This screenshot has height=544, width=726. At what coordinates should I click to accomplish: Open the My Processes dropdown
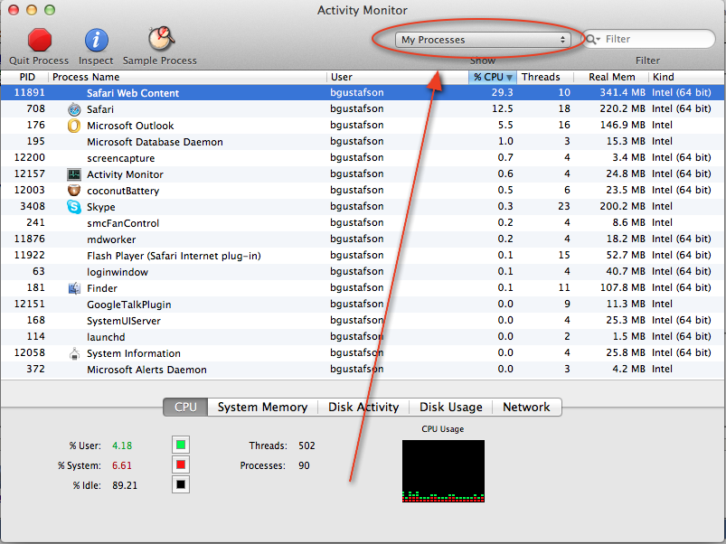(483, 40)
